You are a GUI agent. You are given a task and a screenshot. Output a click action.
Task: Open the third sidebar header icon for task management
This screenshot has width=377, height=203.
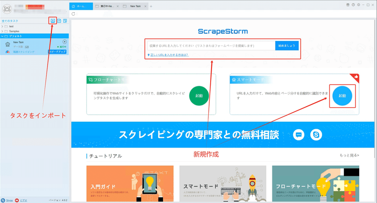point(65,21)
